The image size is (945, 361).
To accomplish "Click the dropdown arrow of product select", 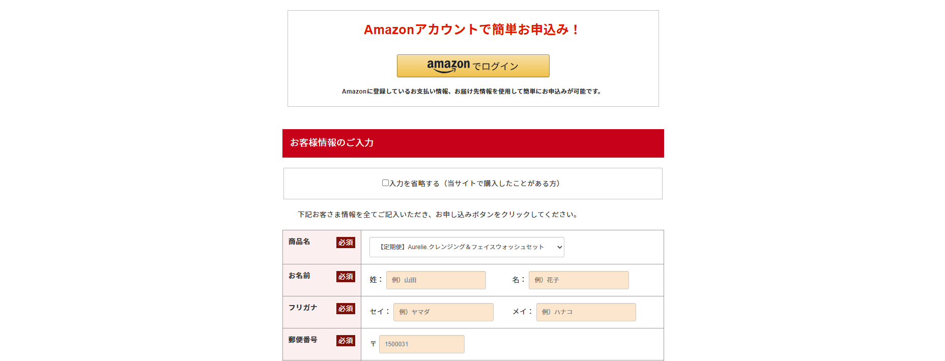I will click(559, 247).
